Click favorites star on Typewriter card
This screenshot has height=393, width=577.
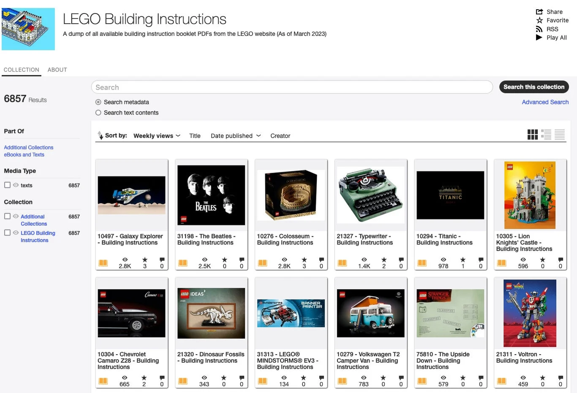click(384, 260)
